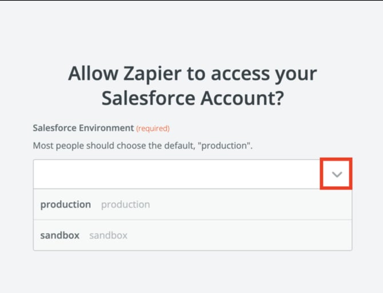Click the bold "sandbox" option label
This screenshot has height=293, width=383.
point(59,235)
